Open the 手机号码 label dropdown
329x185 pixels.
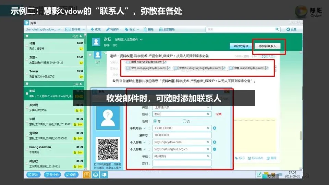pos(144,128)
